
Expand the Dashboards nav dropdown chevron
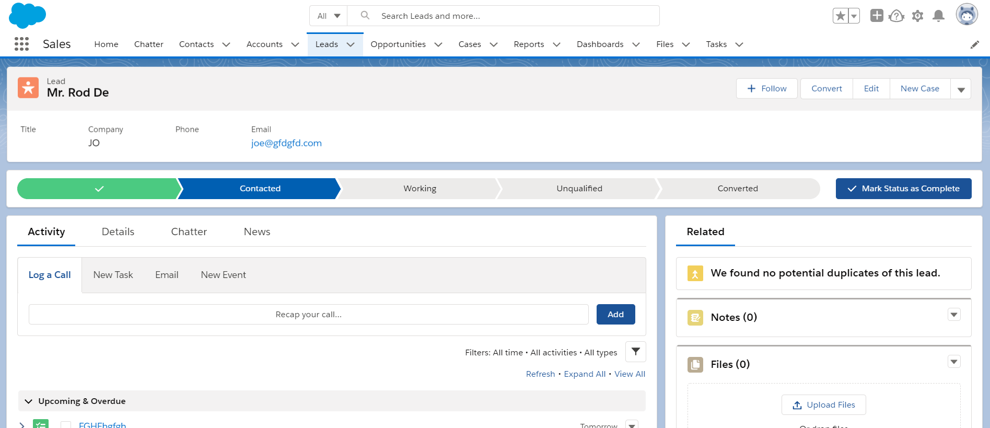tap(636, 45)
